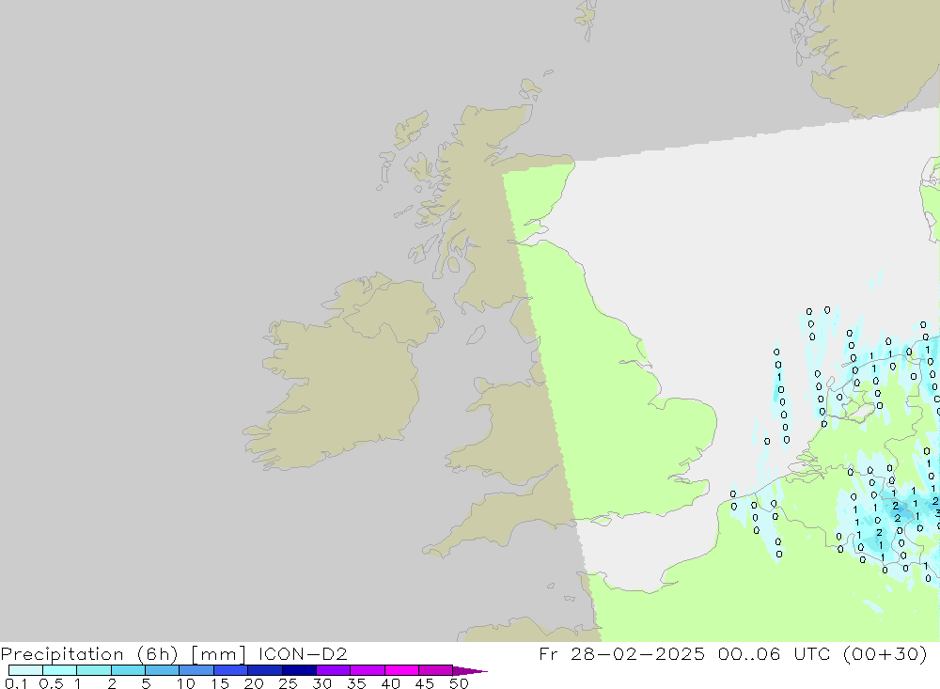Click the 'Fr 28-02-2025' date text
940x689 pixels.
[x=621, y=653]
